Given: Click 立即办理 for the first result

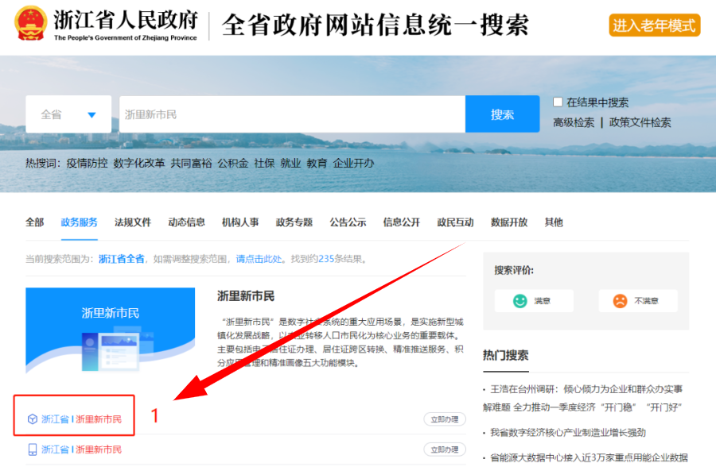Looking at the screenshot, I should coord(445,419).
